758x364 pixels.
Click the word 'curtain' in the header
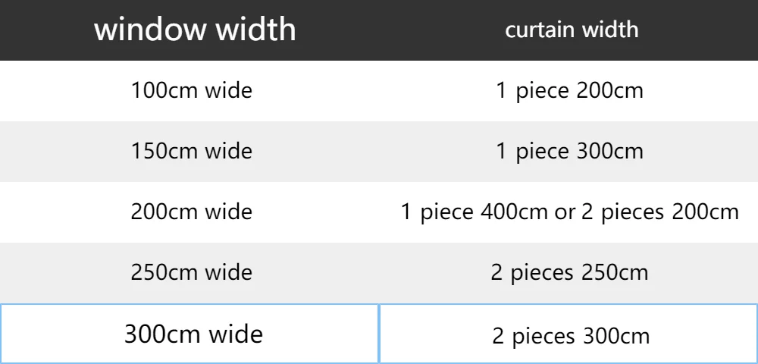[x=539, y=30]
